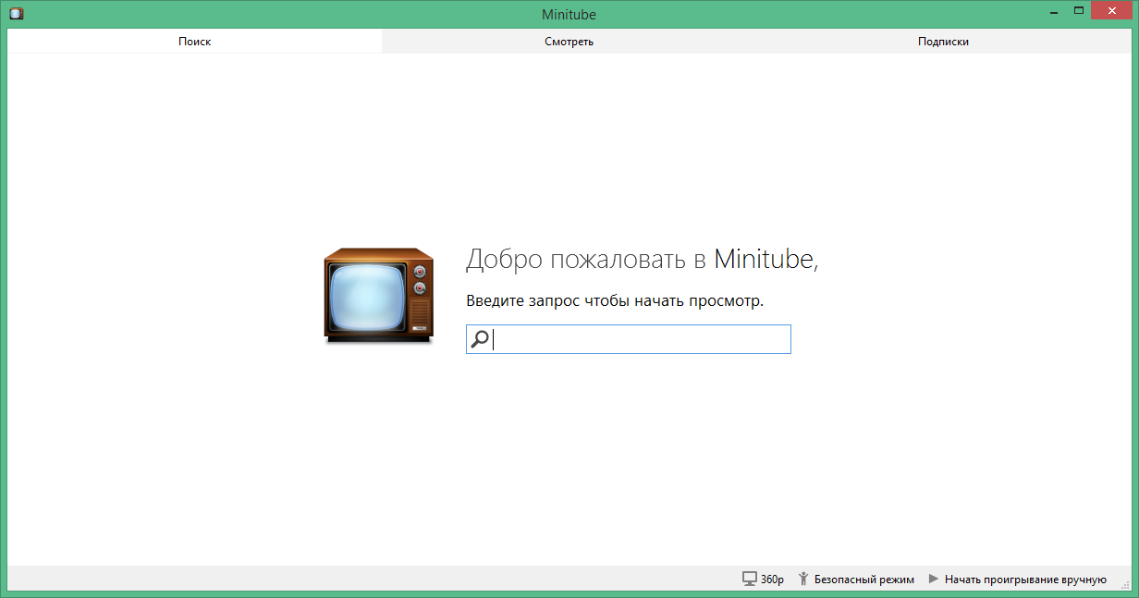
Task: Click the text Введите запрос чтобы начать просмотр
Action: (615, 301)
